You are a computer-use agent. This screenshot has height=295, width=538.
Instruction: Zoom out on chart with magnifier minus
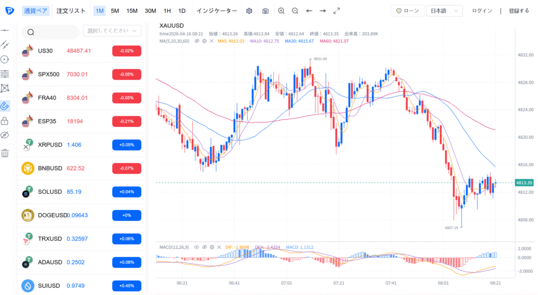coord(295,11)
